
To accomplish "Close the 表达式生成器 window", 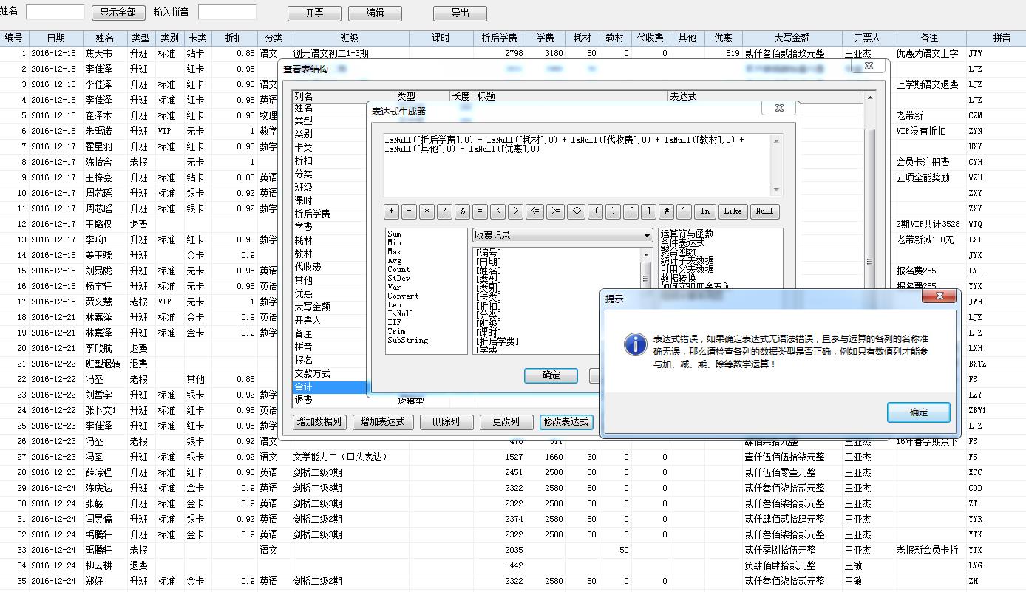I will coord(779,108).
